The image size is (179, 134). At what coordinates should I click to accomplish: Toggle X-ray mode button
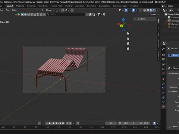tap(141, 10)
